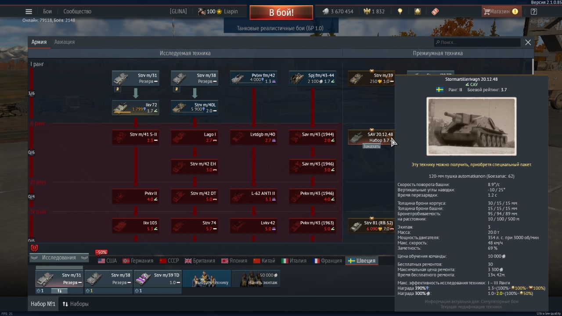Open the Бои menu

[x=47, y=11]
